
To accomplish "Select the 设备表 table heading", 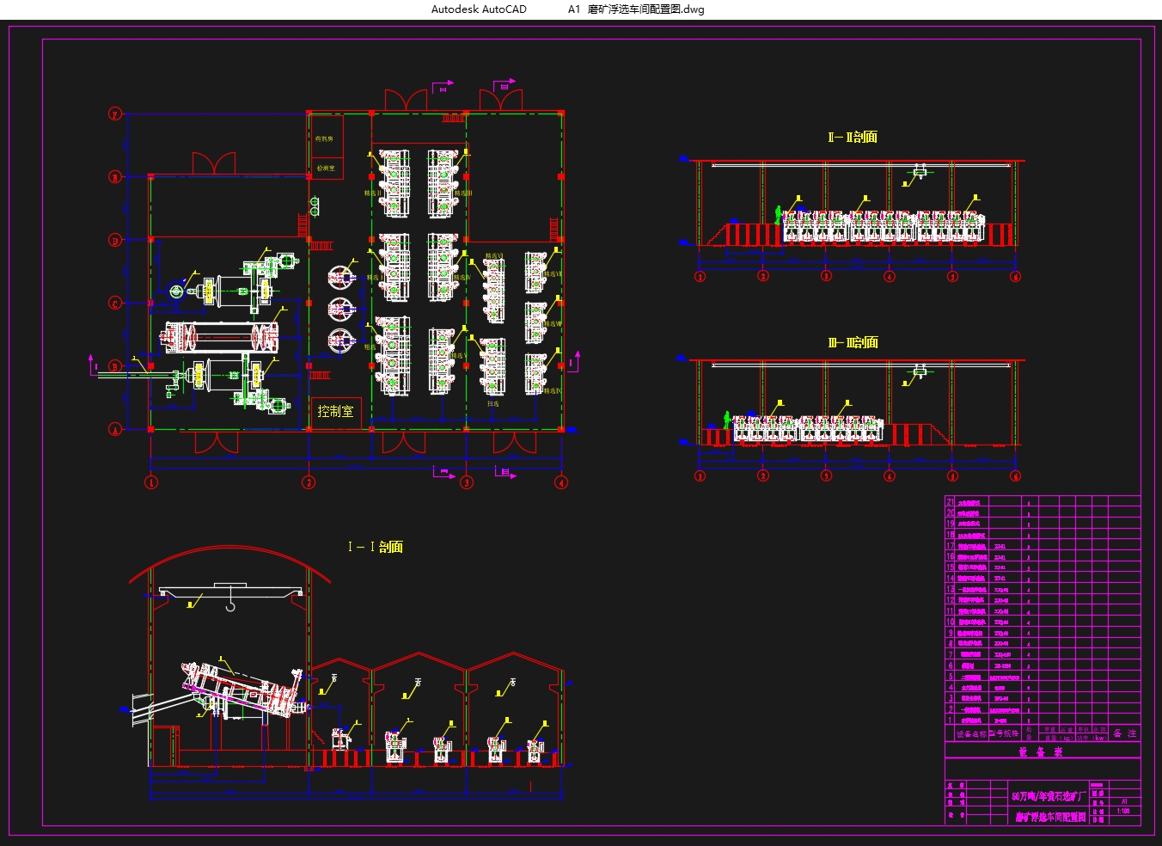I will [1040, 751].
